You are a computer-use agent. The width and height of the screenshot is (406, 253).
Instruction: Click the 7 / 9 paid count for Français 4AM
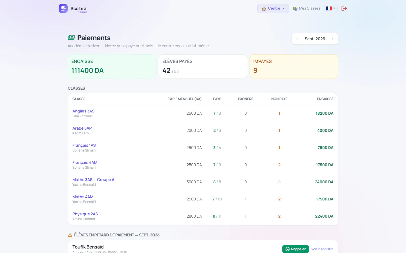(217, 165)
